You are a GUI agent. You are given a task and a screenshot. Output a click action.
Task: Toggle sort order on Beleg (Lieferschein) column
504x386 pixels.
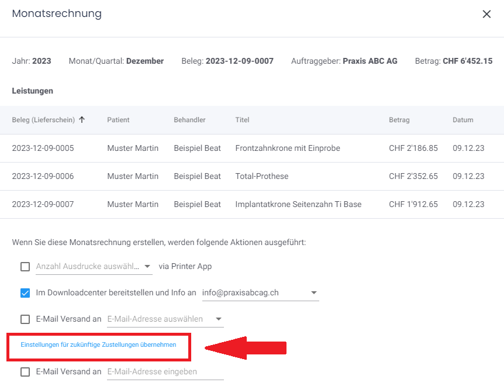coord(82,119)
